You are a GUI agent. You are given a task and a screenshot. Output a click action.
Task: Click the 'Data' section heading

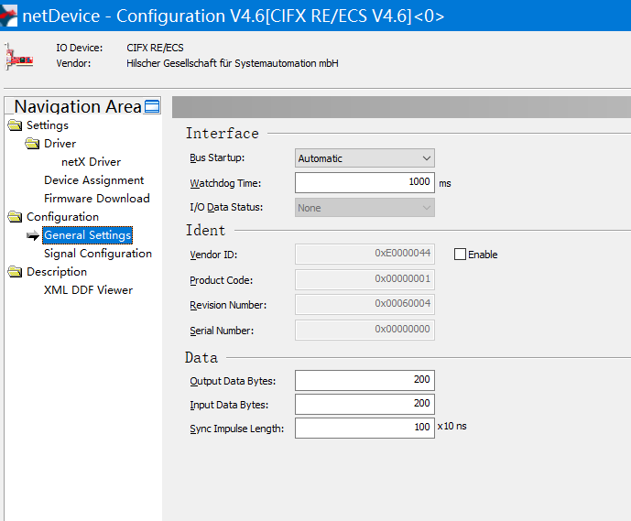coord(201,357)
